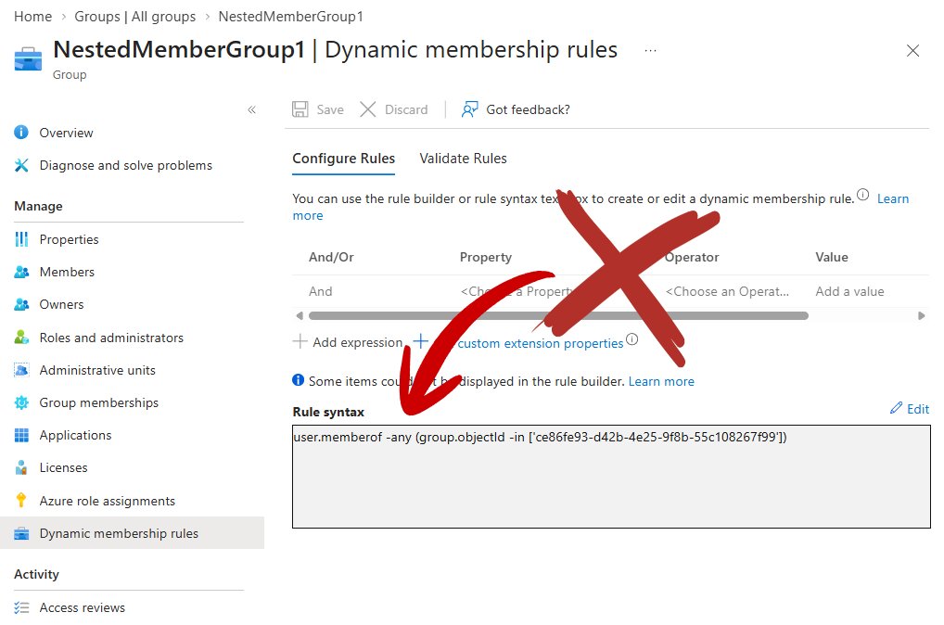Viewport: 944px width, 625px height.
Task: Click the Group memberships gear icon
Action: click(x=21, y=402)
